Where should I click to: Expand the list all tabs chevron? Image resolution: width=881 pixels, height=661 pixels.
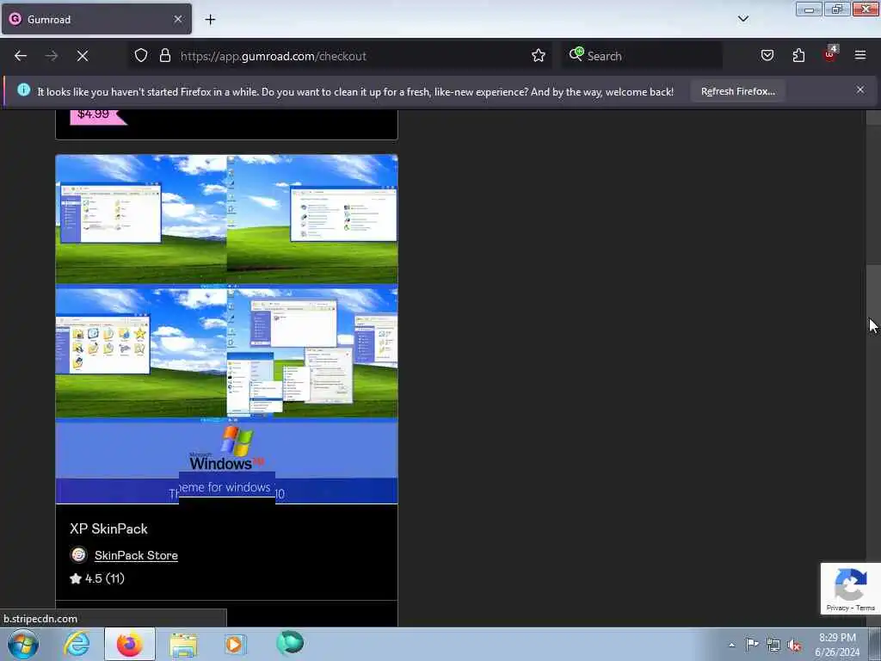pyautogui.click(x=742, y=19)
